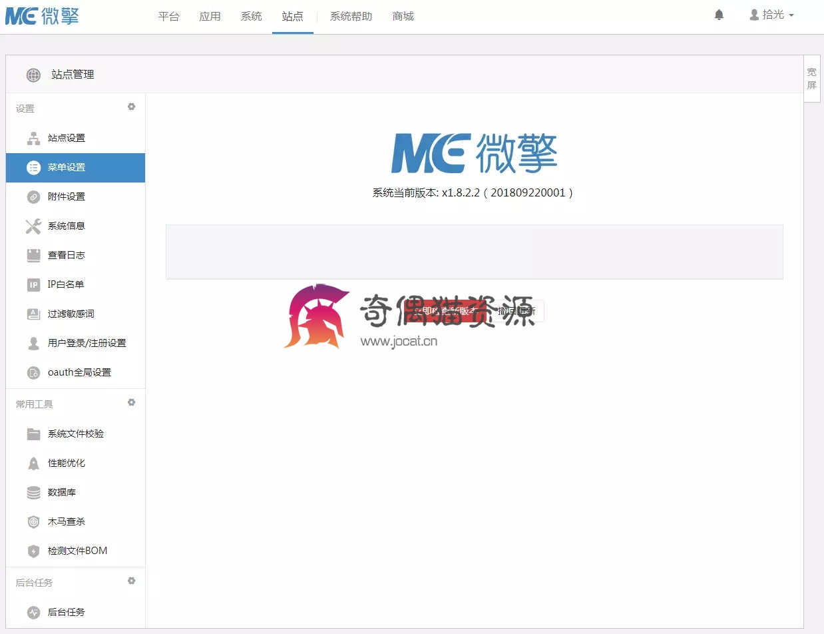The height and width of the screenshot is (634, 824).
Task: Click the gear icon beside 常用工具 section
Action: coord(132,402)
